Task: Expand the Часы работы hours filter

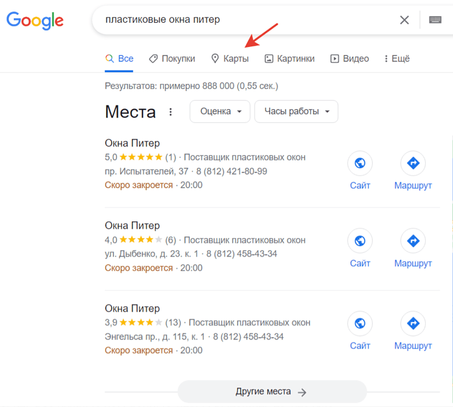Action: pos(296,112)
